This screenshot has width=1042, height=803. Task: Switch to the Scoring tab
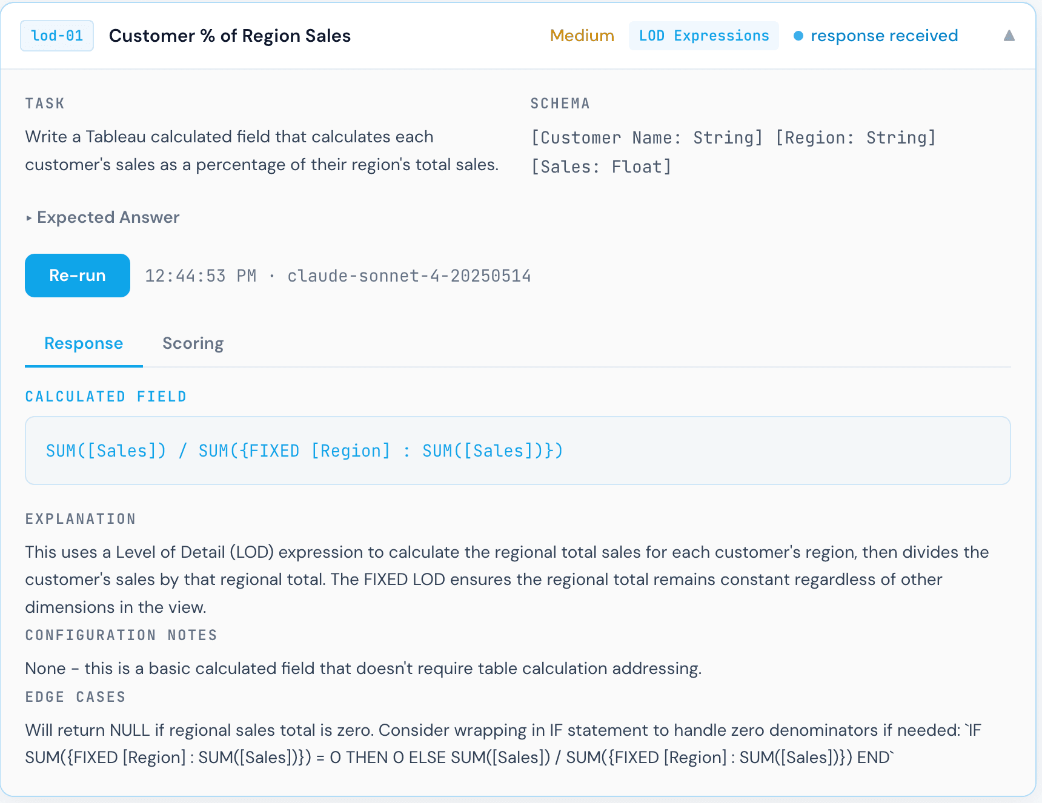[x=193, y=343]
